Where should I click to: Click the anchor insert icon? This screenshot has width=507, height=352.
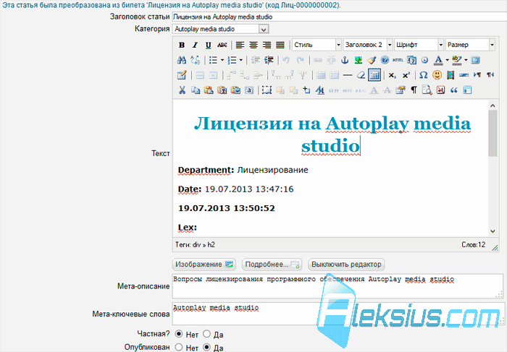point(345,60)
